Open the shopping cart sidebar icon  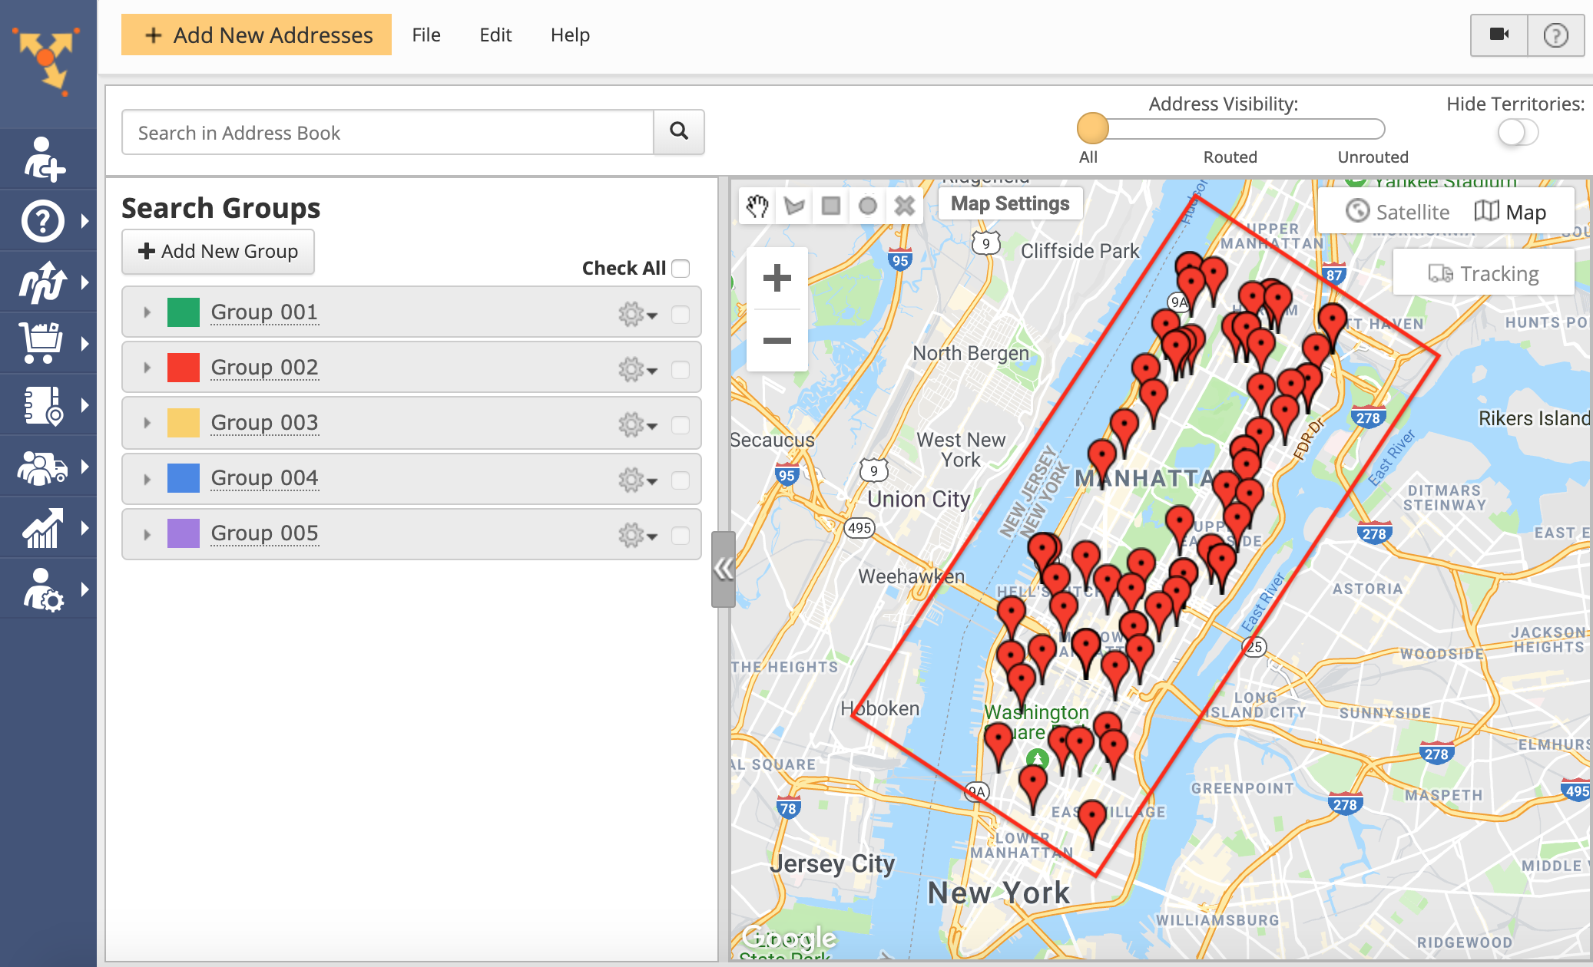(x=43, y=343)
